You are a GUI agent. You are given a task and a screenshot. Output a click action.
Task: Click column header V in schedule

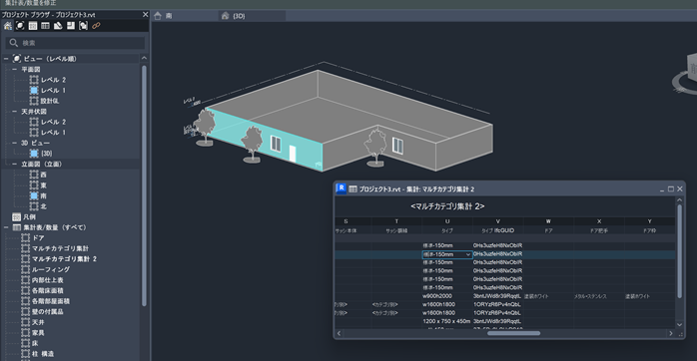click(x=498, y=221)
